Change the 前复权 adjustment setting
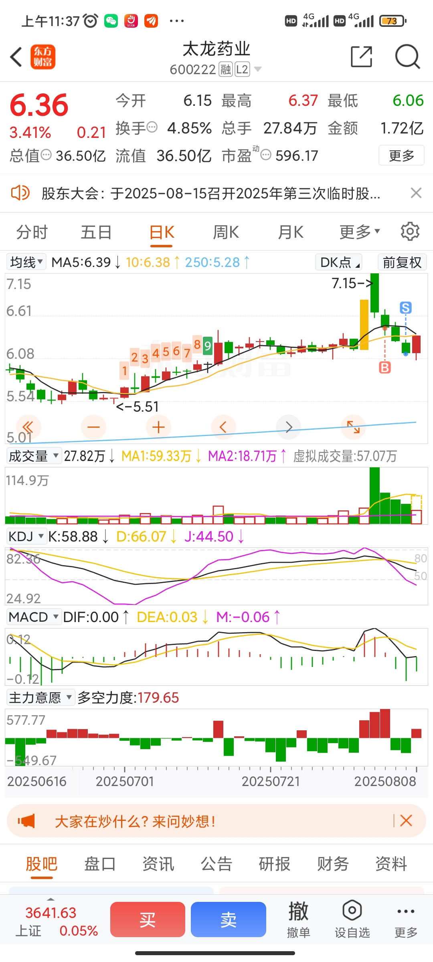 pos(402,262)
